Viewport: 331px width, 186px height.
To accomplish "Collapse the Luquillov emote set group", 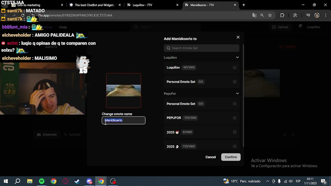I will click(237, 57).
